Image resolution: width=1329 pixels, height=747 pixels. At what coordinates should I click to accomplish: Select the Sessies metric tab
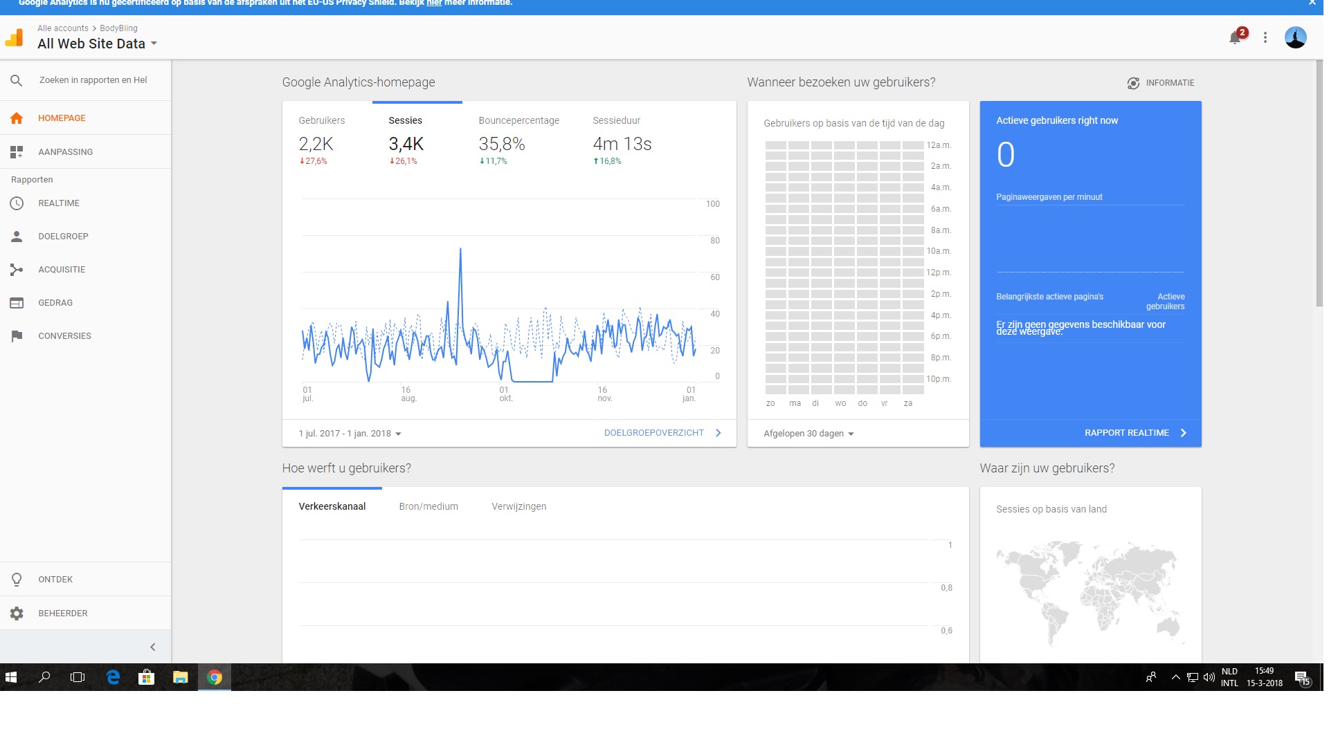pyautogui.click(x=417, y=140)
